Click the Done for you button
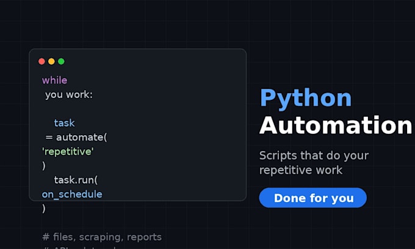Image resolution: width=415 pixels, height=249 pixels. (x=313, y=198)
